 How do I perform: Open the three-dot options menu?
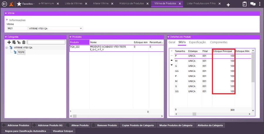click(x=260, y=4)
